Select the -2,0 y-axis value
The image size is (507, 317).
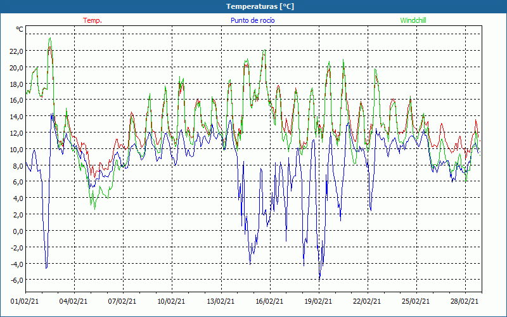[x=17, y=248]
